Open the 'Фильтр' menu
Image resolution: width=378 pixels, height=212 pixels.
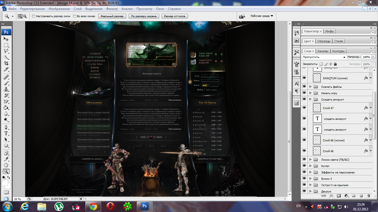coord(112,9)
